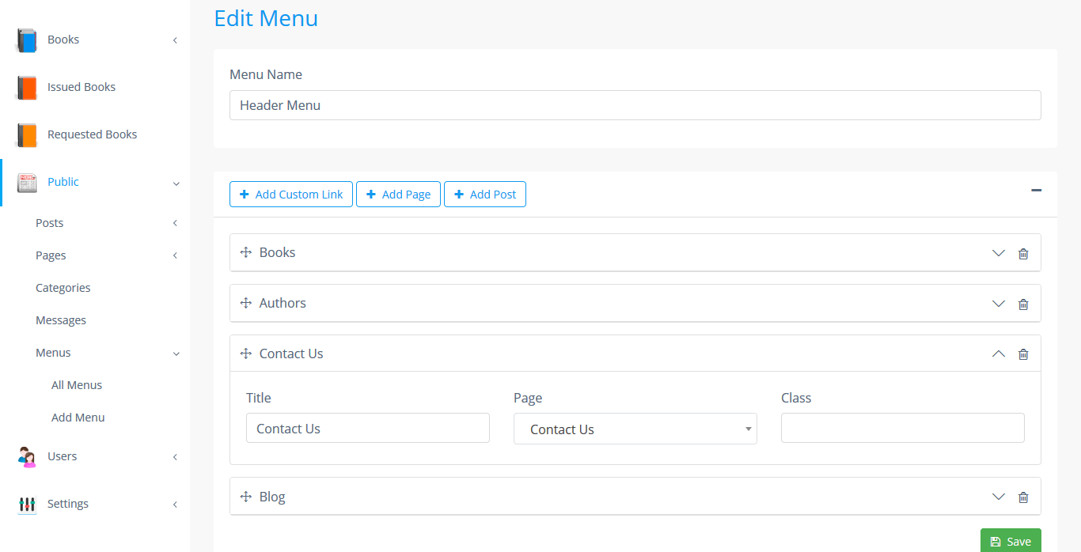The image size is (1081, 552).
Task: Collapse the menu items panel with minus
Action: point(1036,190)
